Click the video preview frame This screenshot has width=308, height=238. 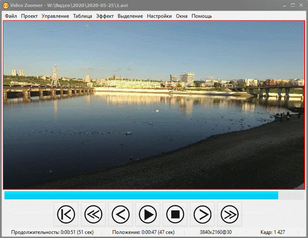point(154,105)
